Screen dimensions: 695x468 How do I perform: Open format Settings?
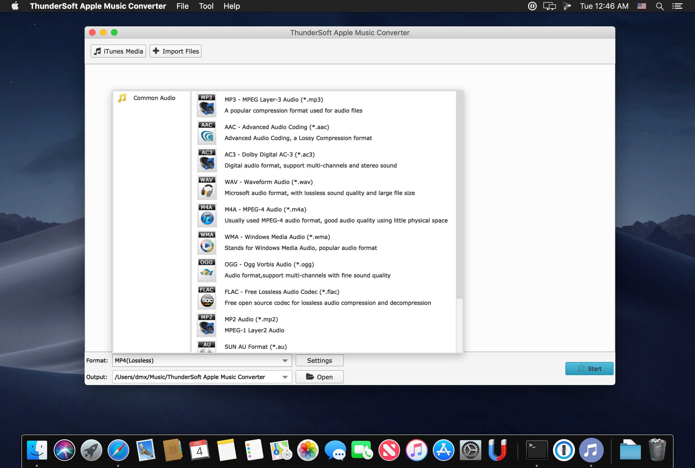coord(319,361)
